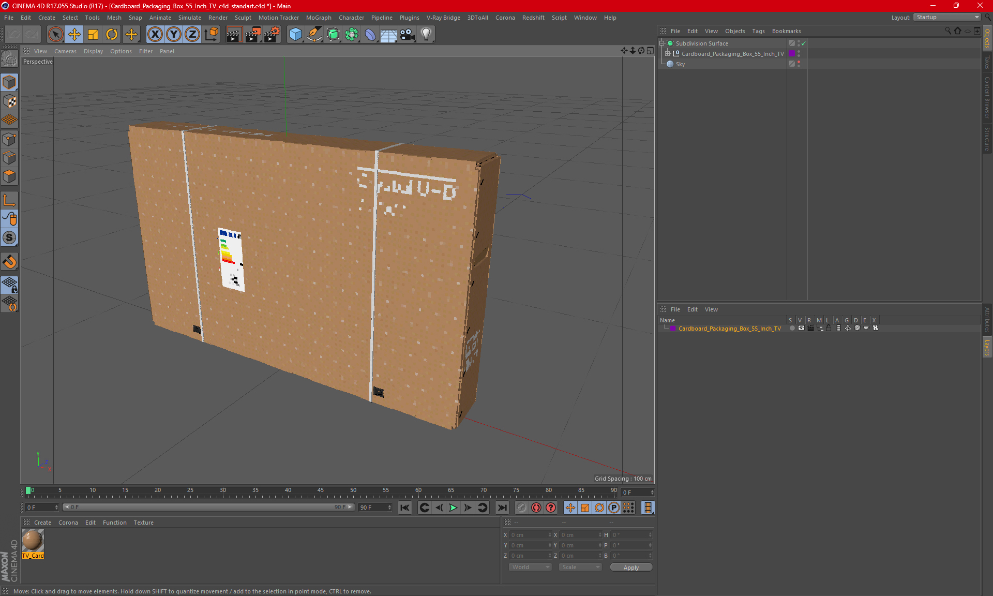Open the MoGraph menu

pyautogui.click(x=318, y=18)
